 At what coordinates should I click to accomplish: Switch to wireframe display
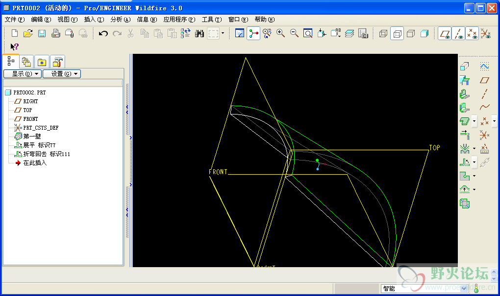[383, 33]
